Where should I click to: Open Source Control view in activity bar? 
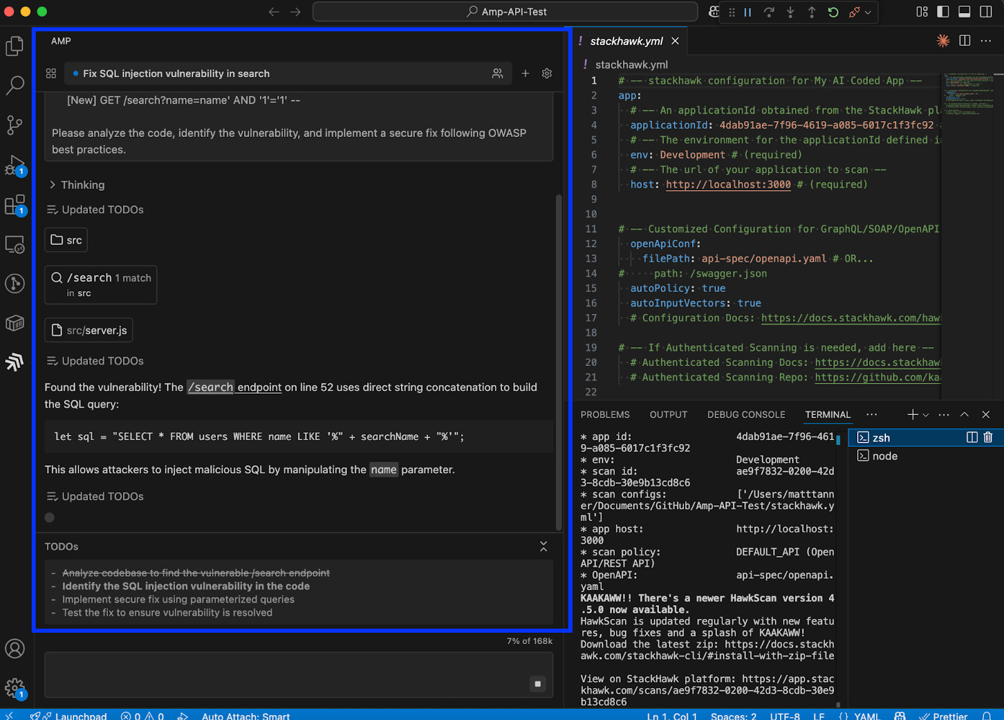[x=14, y=125]
